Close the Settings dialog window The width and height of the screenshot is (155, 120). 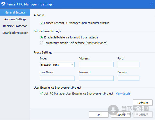coord(151,4)
